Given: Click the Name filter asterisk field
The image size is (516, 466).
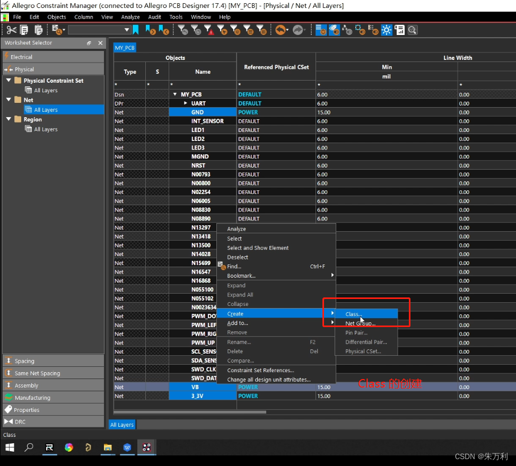Looking at the screenshot, I should point(203,85).
